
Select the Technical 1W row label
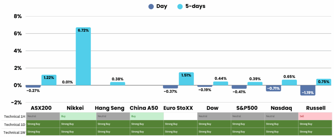click(x=13, y=131)
